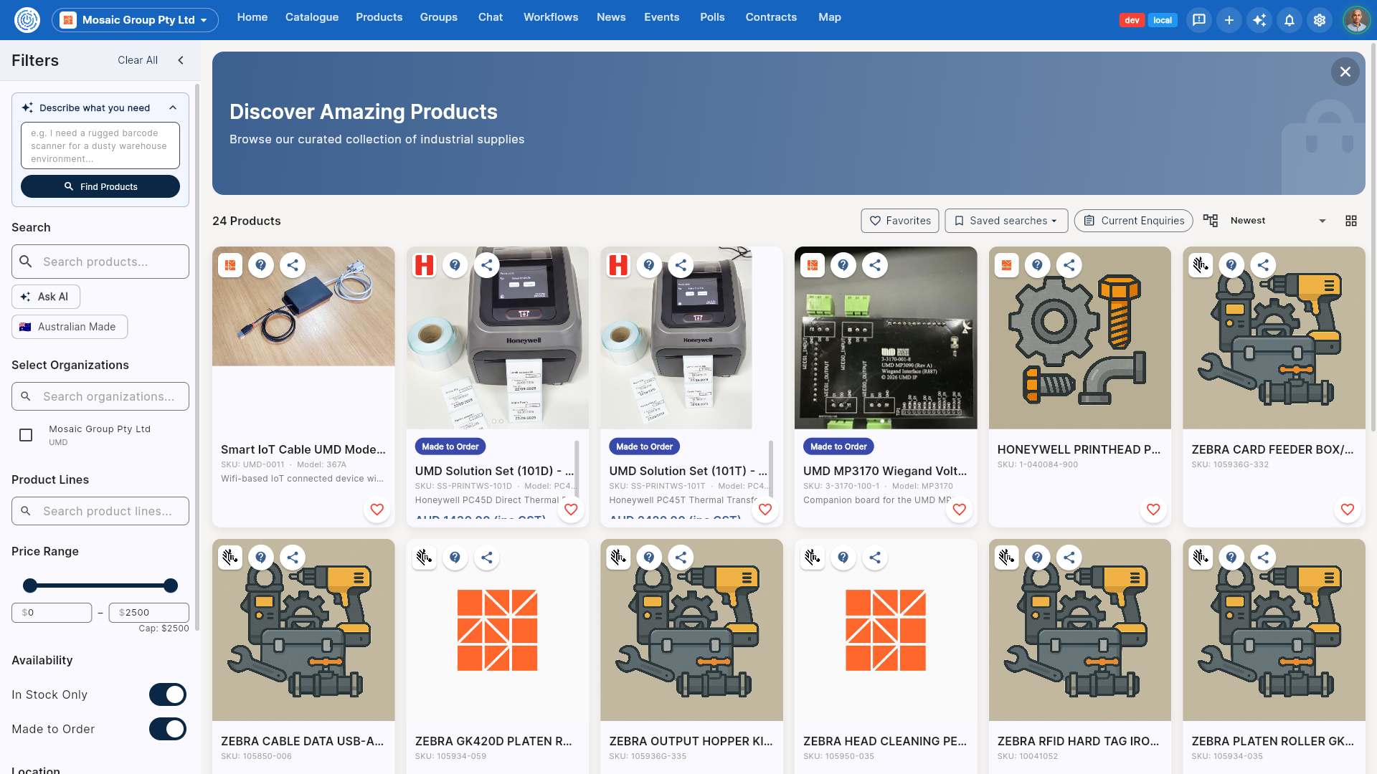Viewport: 1377px width, 774px height.
Task: Open the Chat page from the top nav
Action: [x=491, y=17]
